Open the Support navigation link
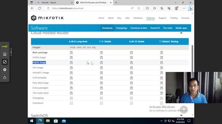Viewport: 222px width, 124px height. tap(162, 18)
